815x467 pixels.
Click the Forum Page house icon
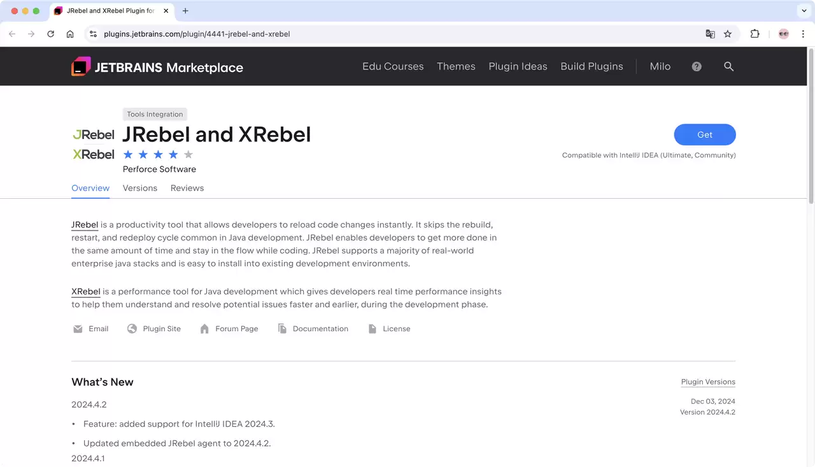point(204,329)
